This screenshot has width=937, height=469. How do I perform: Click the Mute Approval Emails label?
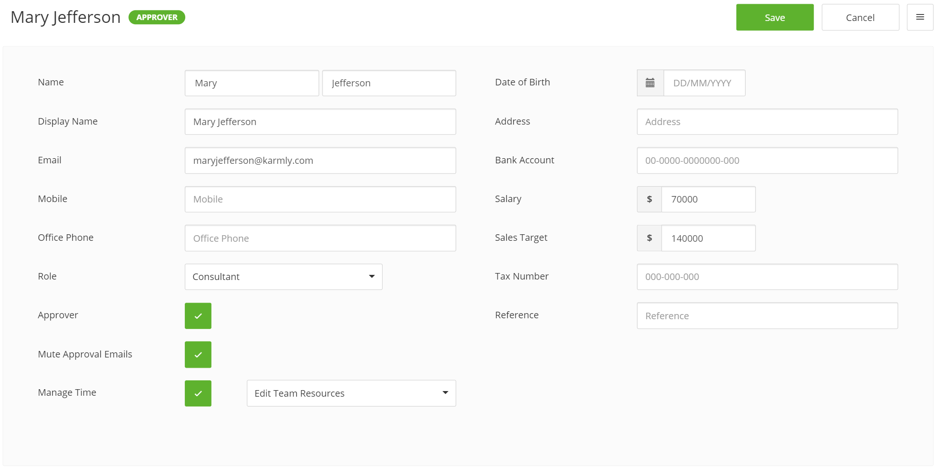click(85, 354)
